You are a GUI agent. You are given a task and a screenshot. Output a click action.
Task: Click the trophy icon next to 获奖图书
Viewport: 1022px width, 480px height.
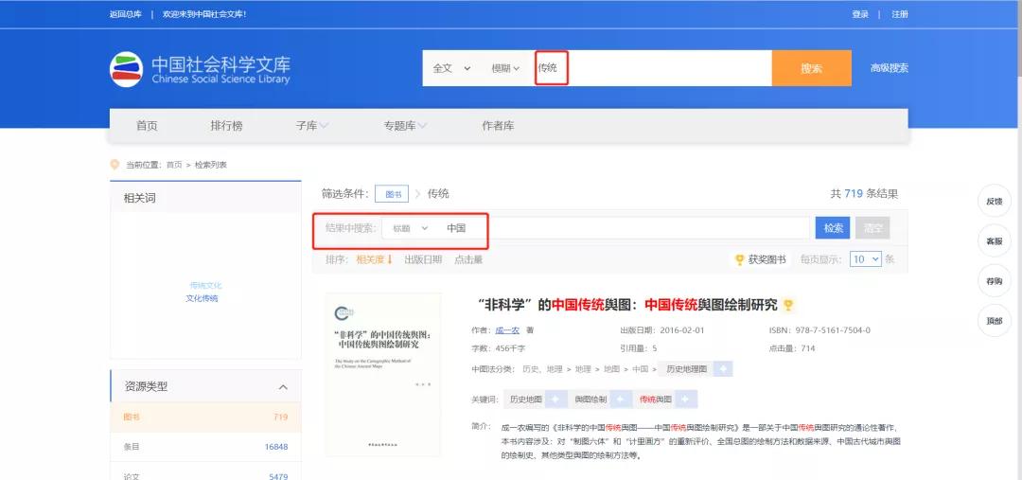point(740,259)
